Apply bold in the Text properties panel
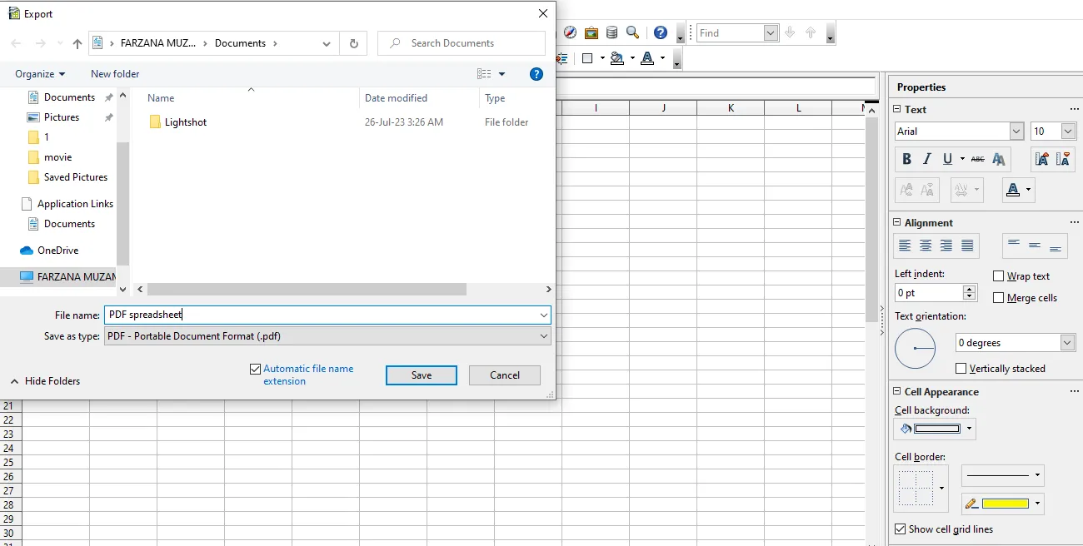Image resolution: width=1083 pixels, height=546 pixels. click(x=906, y=158)
